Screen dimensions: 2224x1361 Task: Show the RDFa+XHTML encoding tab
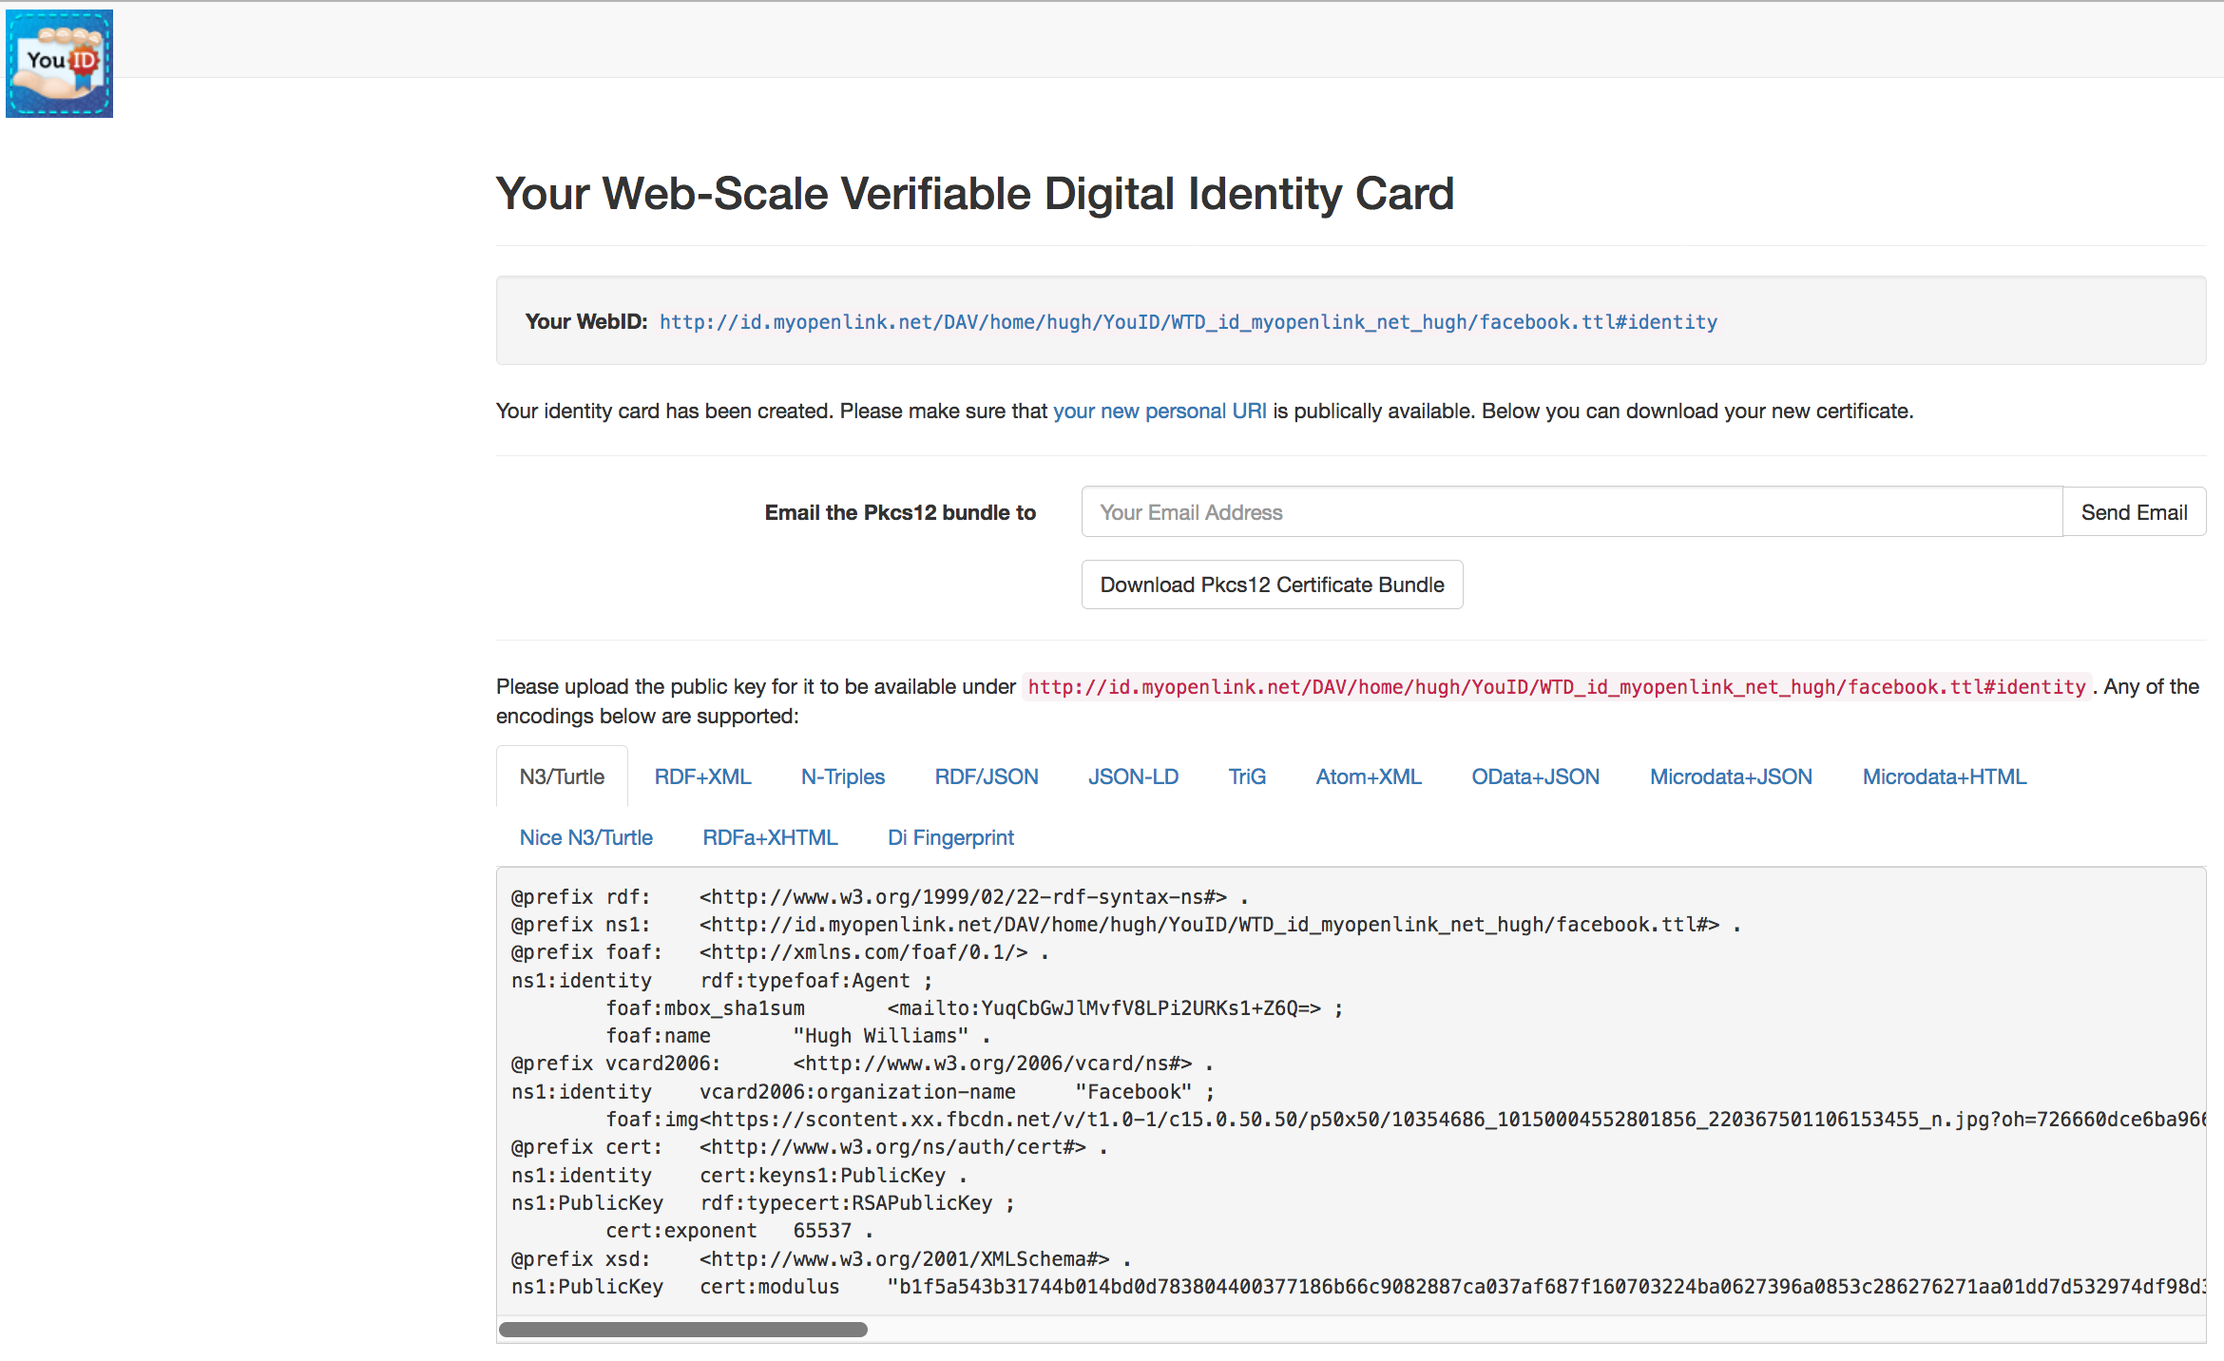(x=770, y=838)
